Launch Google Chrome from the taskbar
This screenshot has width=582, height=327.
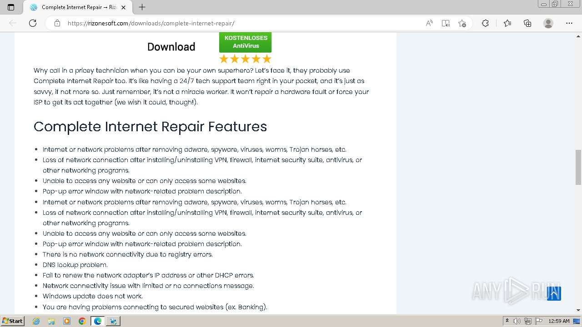coord(82,321)
